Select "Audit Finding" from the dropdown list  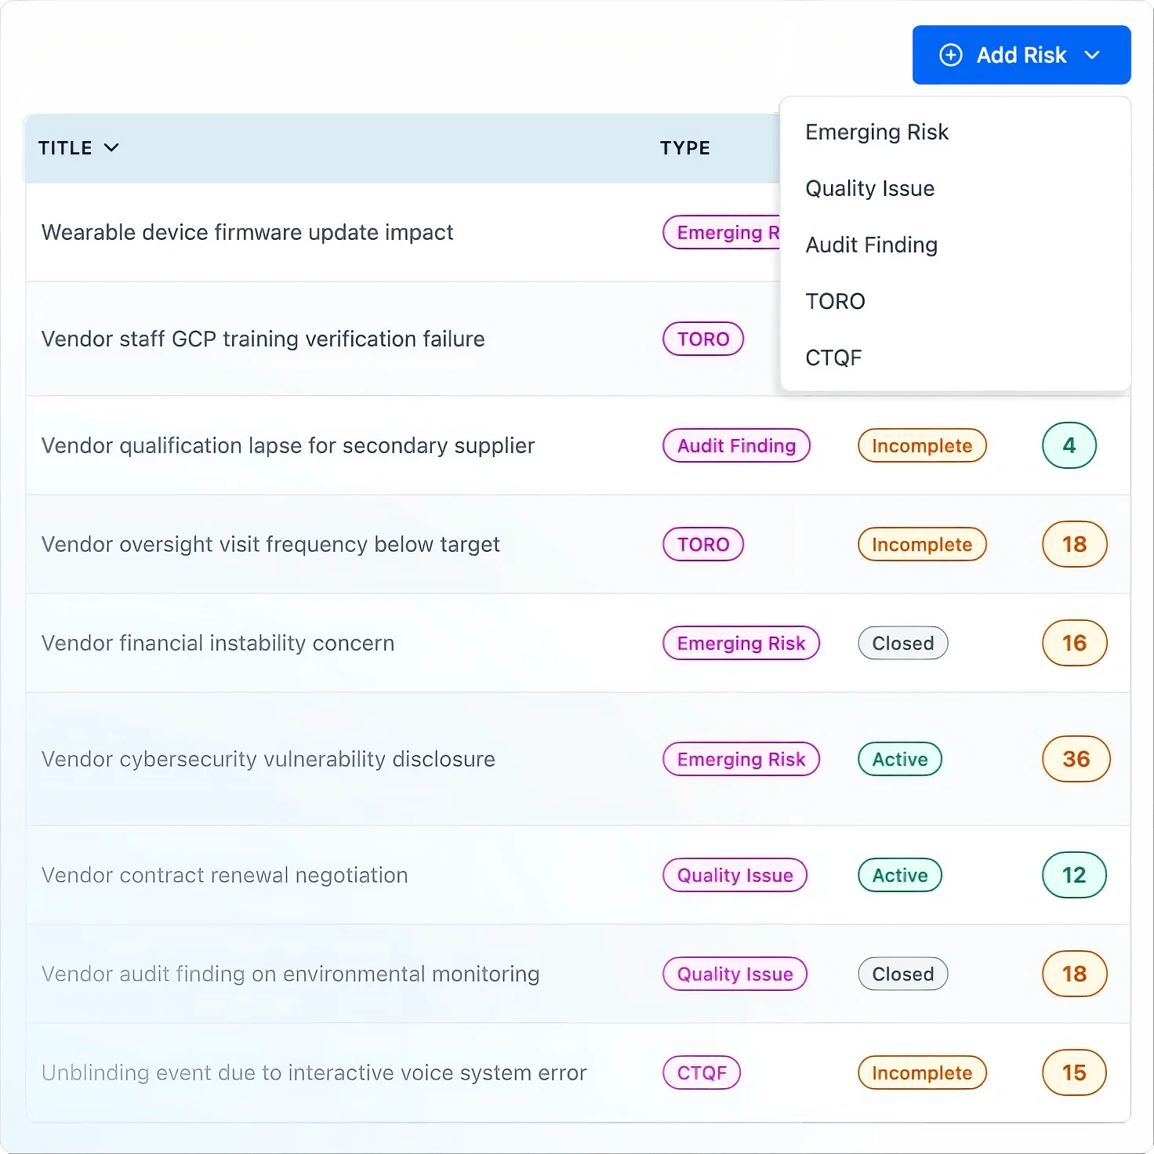(871, 245)
